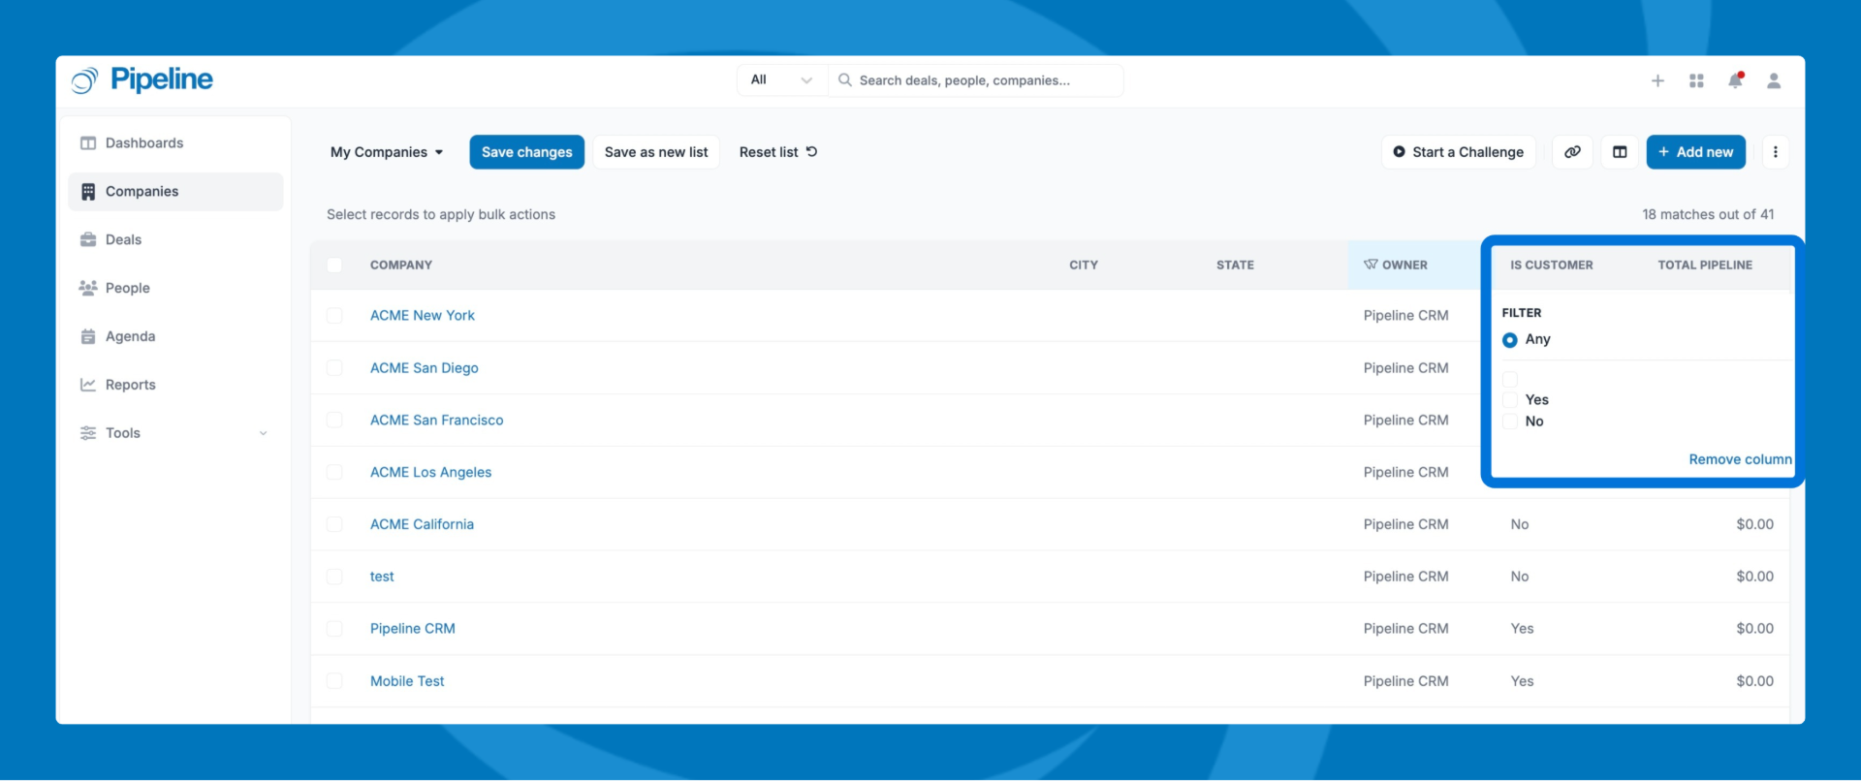
Task: Click the Company column header
Action: pyautogui.click(x=401, y=266)
